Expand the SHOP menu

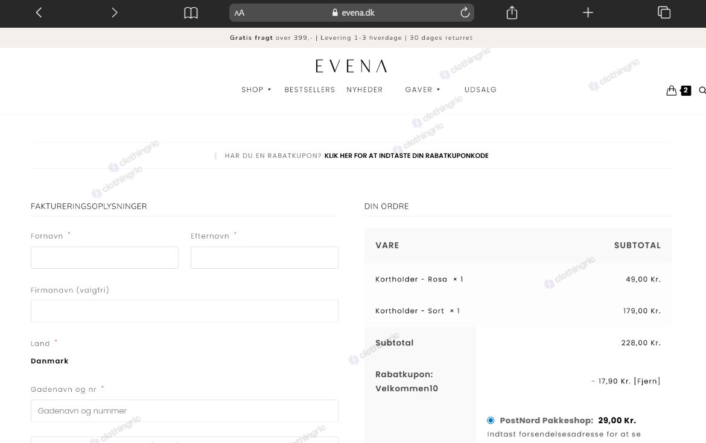[256, 89]
